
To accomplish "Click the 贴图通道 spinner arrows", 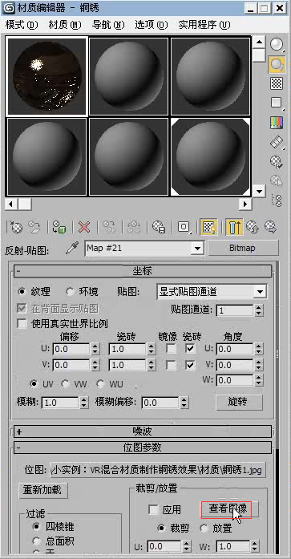I will (259, 310).
